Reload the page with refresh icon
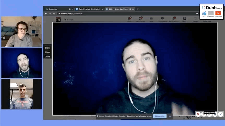This screenshot has height=126, width=225. [x=54, y=14]
